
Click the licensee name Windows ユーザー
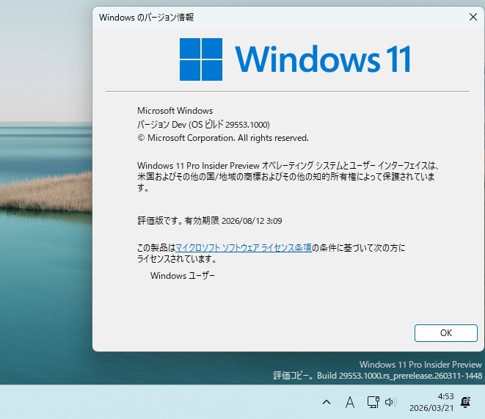pyautogui.click(x=183, y=275)
